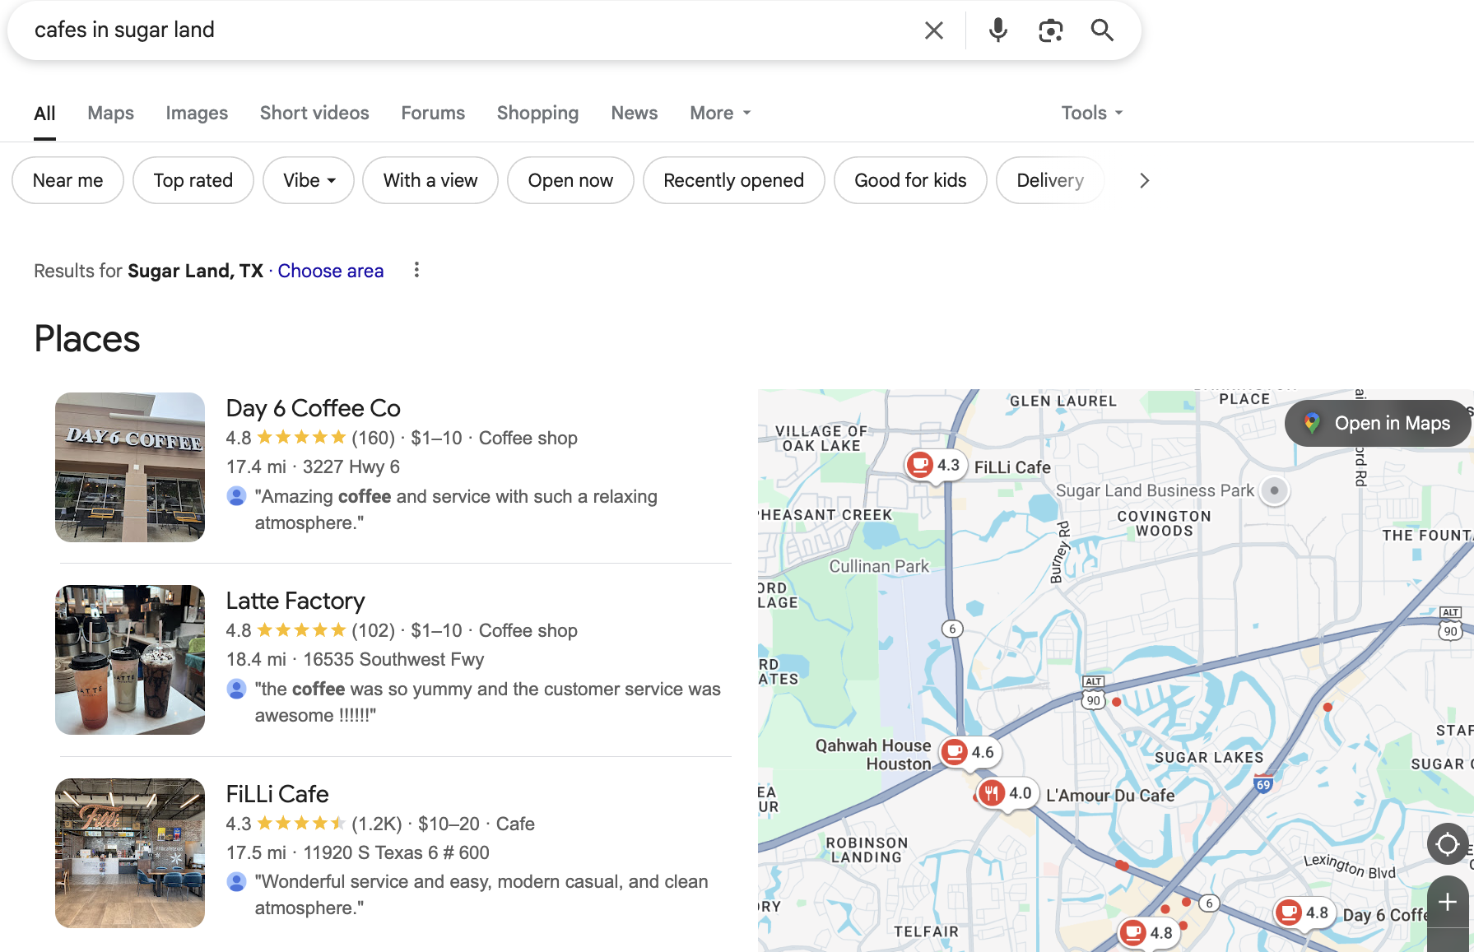Image resolution: width=1474 pixels, height=952 pixels.
Task: Apply the Near me filter
Action: click(67, 180)
